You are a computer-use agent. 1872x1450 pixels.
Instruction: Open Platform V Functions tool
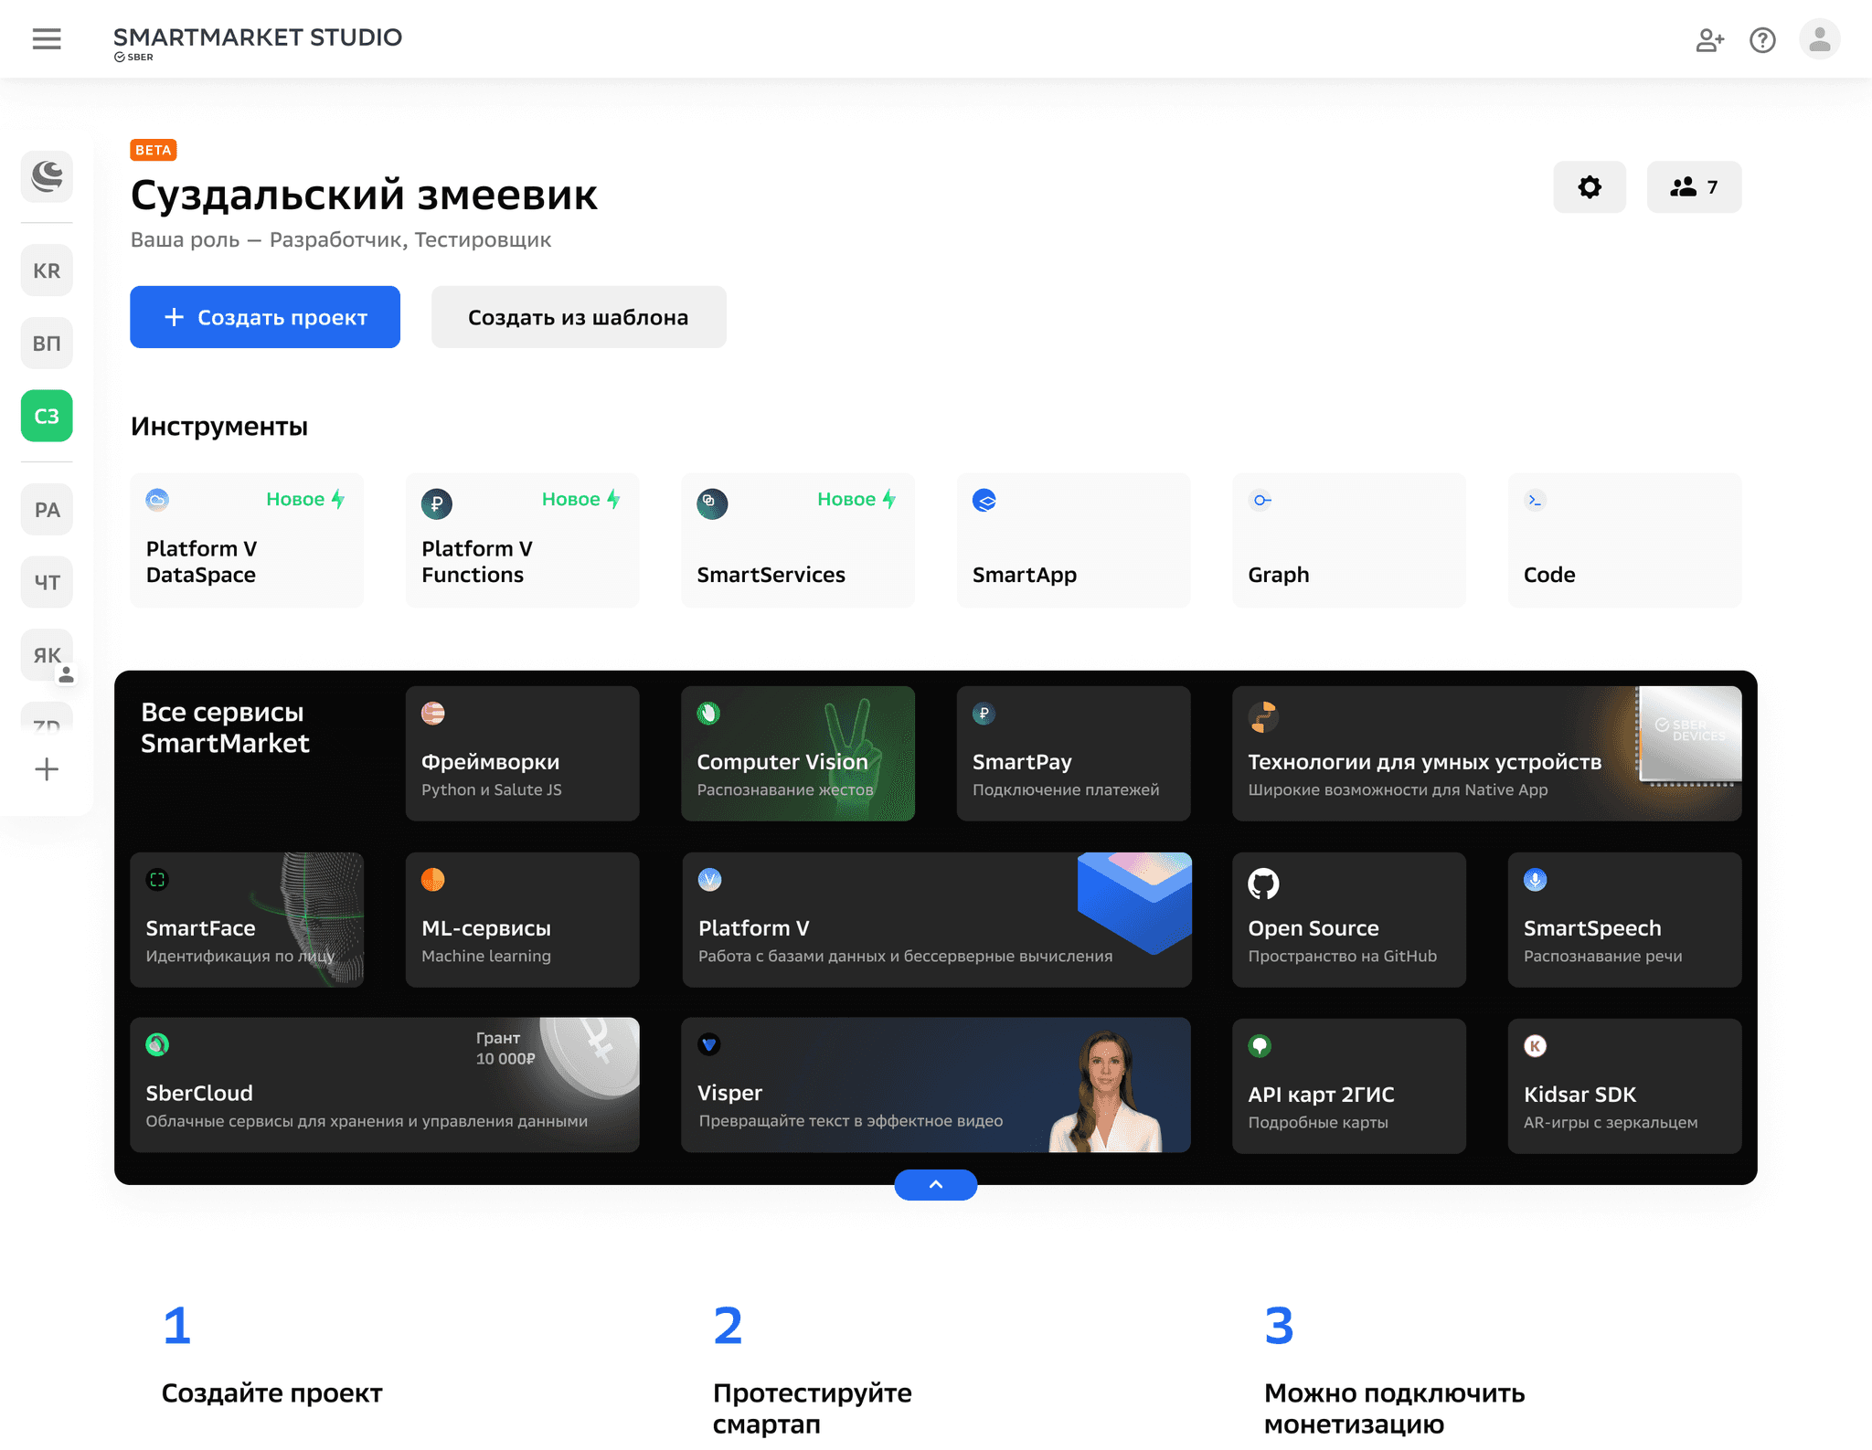click(522, 540)
